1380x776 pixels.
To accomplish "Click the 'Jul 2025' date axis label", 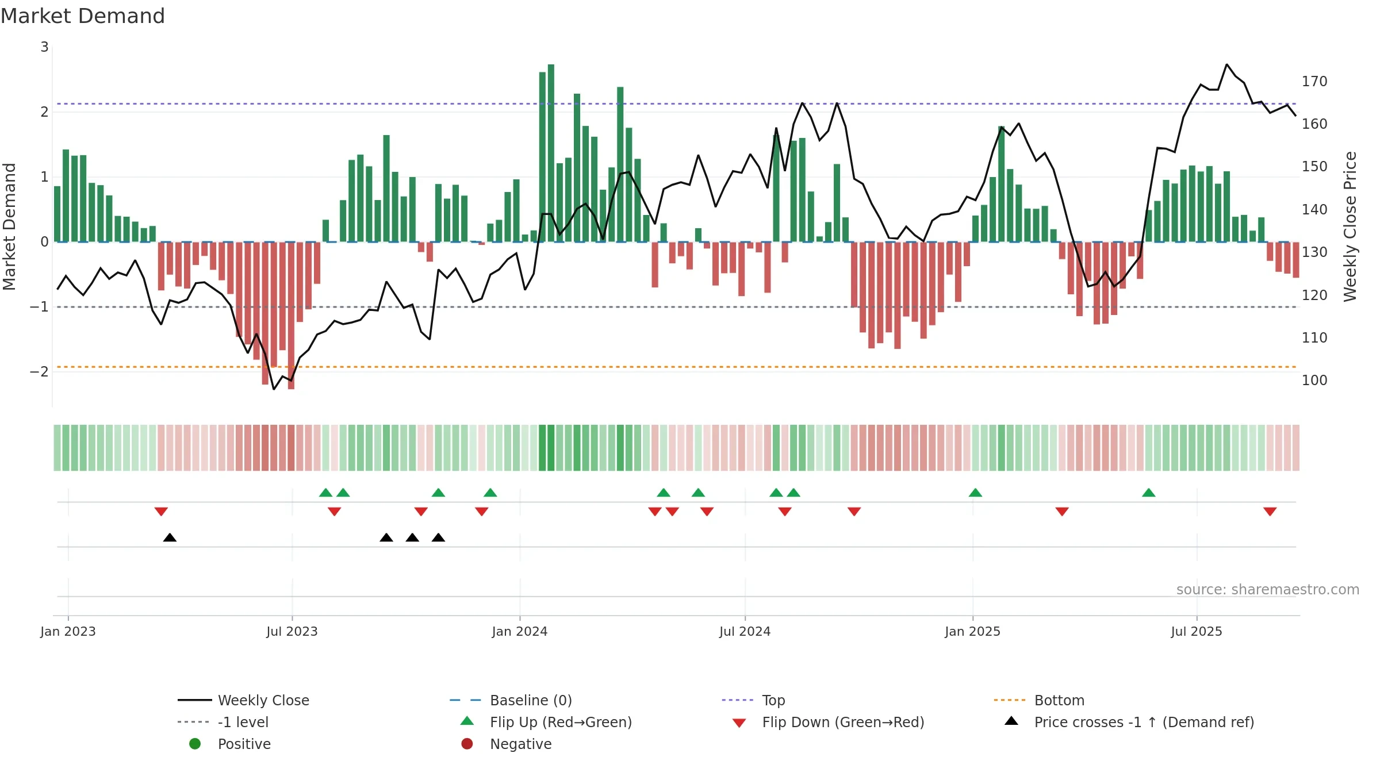I will [1197, 631].
